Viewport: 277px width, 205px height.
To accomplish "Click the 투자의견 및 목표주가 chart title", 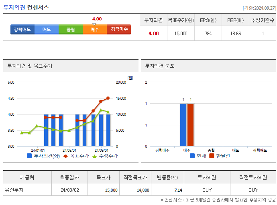I will click(x=30, y=66).
